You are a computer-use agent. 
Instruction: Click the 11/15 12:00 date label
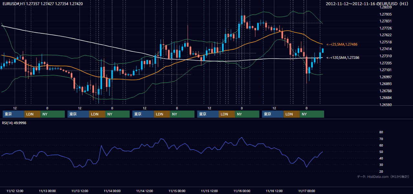[209, 191]
